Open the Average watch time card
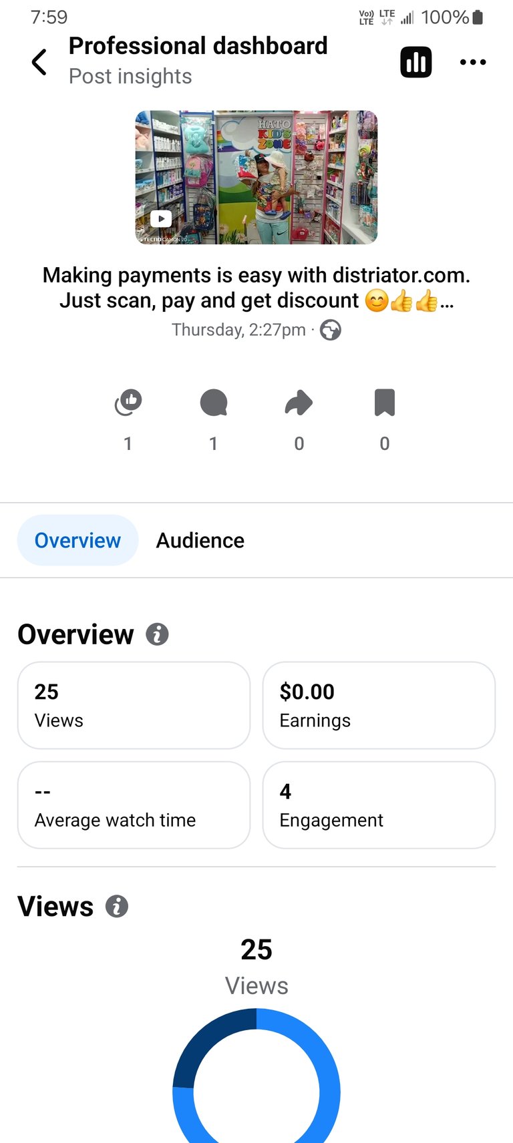 click(134, 805)
